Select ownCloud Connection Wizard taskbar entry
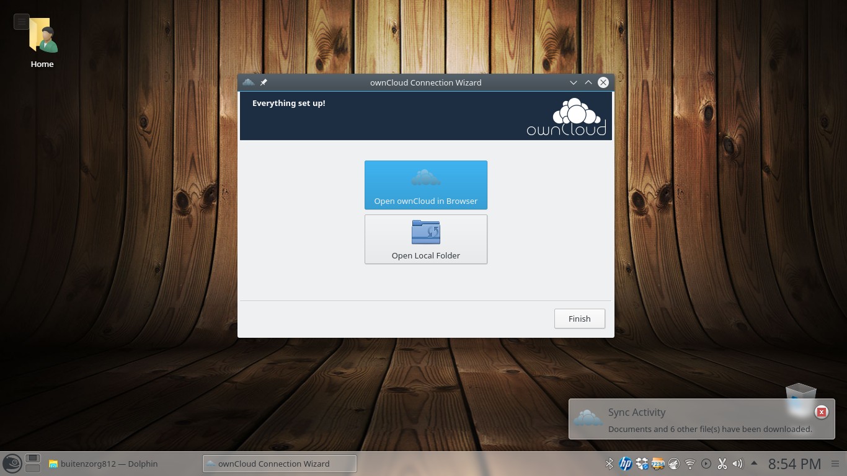This screenshot has width=847, height=476. [280, 464]
